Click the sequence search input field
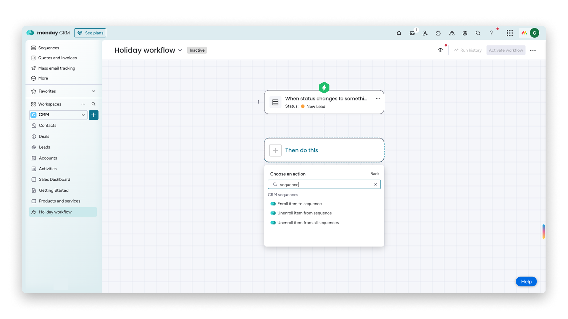Screen dimensions: 568x319 coord(324,184)
